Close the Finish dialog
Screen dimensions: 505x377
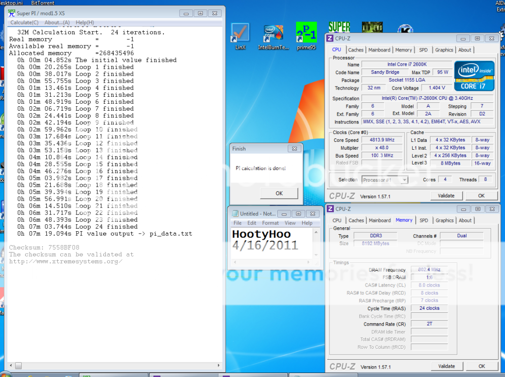click(294, 149)
